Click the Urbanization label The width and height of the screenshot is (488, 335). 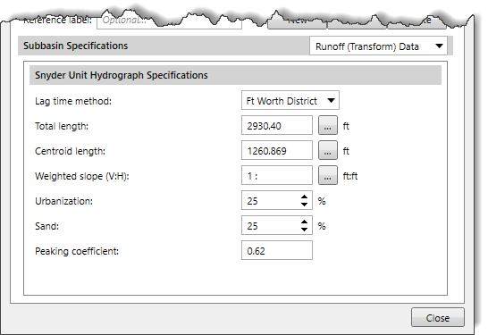click(x=63, y=201)
